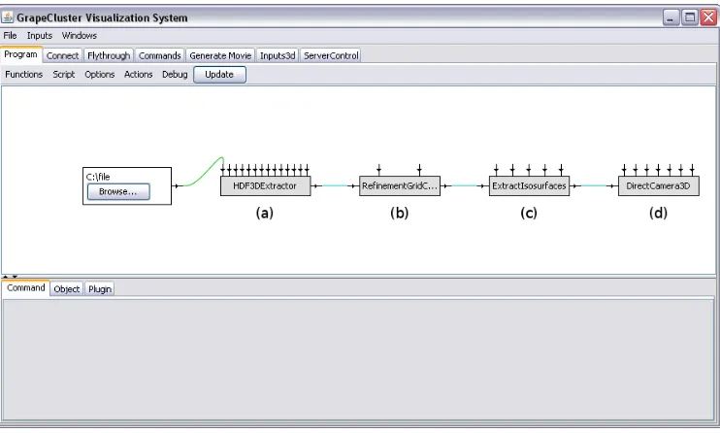720x433 pixels.
Task: Switch to the Program tab
Action: pyautogui.click(x=20, y=54)
